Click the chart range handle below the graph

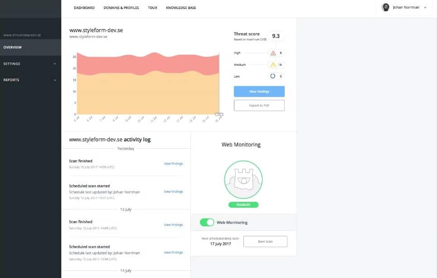(x=219, y=114)
